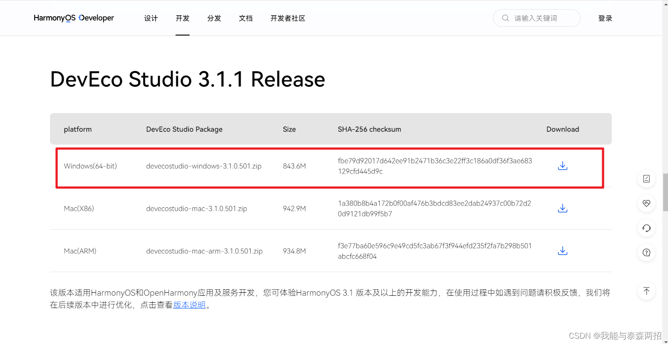Click the DevEco Studio 3.1.1 Release heading
Image resolution: width=668 pixels, height=344 pixels.
(188, 79)
